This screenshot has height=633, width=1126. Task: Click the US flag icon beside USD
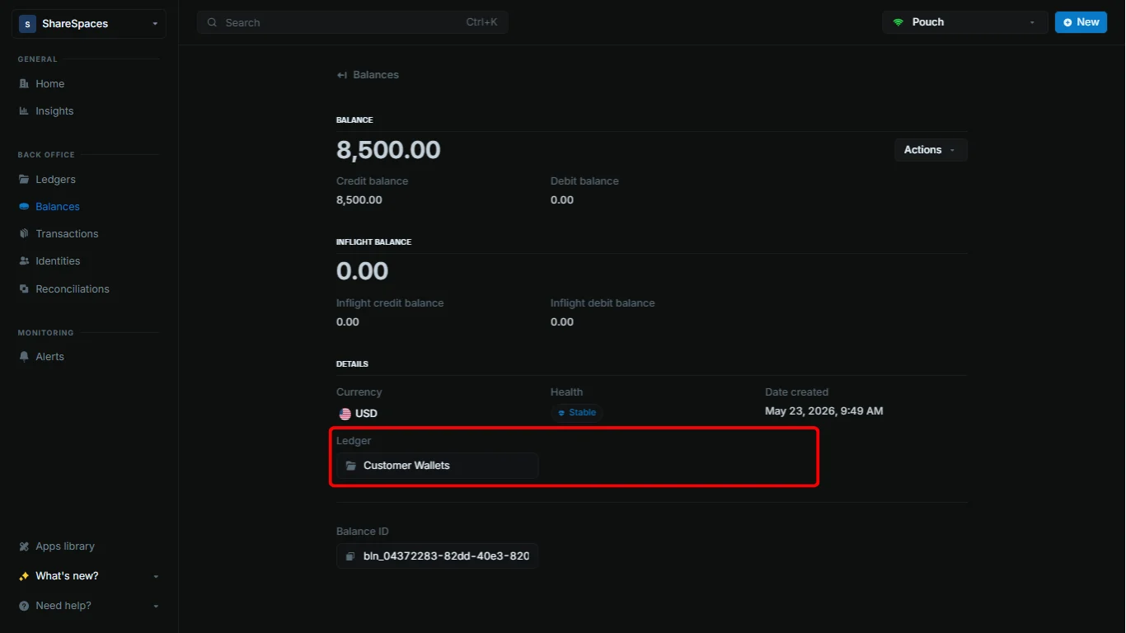[345, 414]
